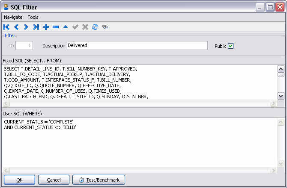
Task: Click Fixed SQL horizontal scroll left arrow
Action: [x=6, y=103]
